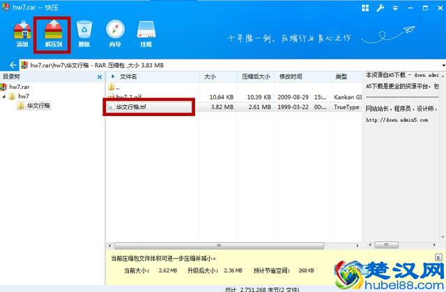Open the wrench settings icon
The height and width of the screenshot is (292, 446).
point(380,8)
